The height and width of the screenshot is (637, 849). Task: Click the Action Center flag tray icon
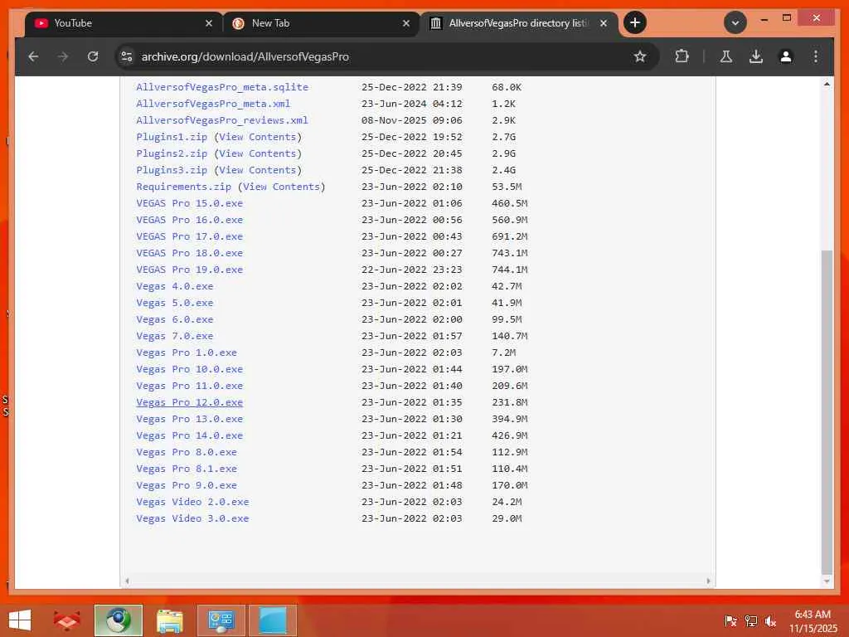click(730, 620)
